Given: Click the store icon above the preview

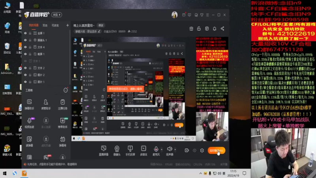Looking at the screenshot, I should (191, 28).
